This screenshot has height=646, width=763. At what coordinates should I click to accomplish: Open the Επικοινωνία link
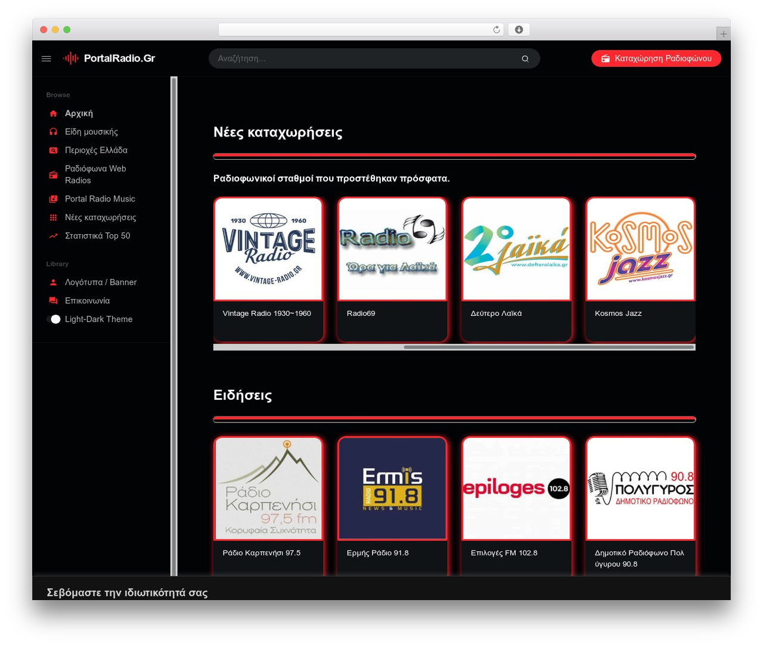pos(87,301)
